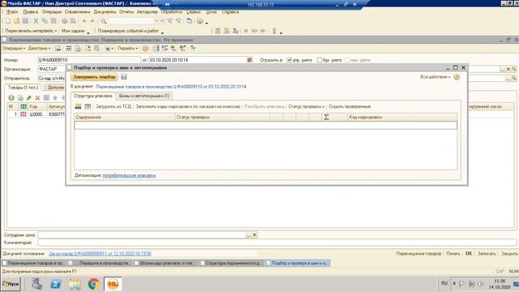Open the Справочники menu
This screenshot has height=292, width=519.
[x=78, y=12]
